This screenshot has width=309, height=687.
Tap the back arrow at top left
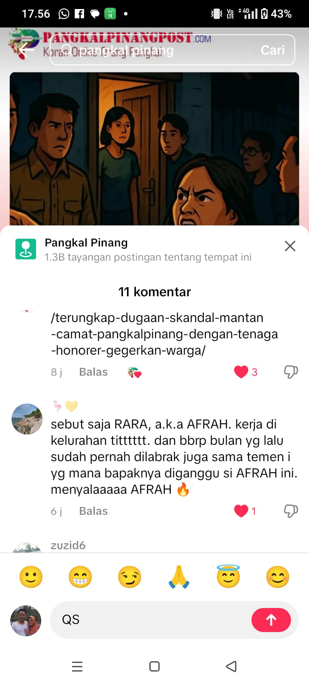pos(26,50)
